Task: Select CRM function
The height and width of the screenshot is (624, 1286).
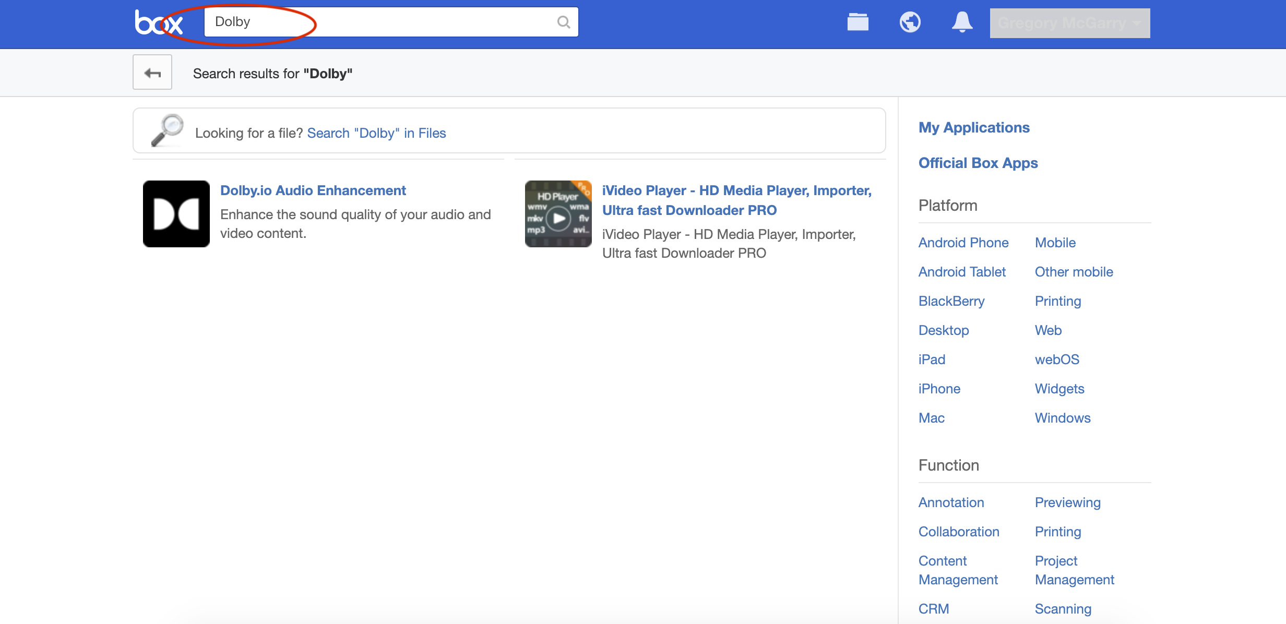Action: click(934, 609)
